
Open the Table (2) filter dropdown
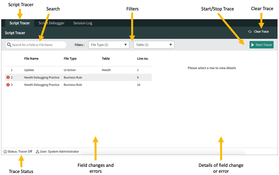click(x=154, y=45)
